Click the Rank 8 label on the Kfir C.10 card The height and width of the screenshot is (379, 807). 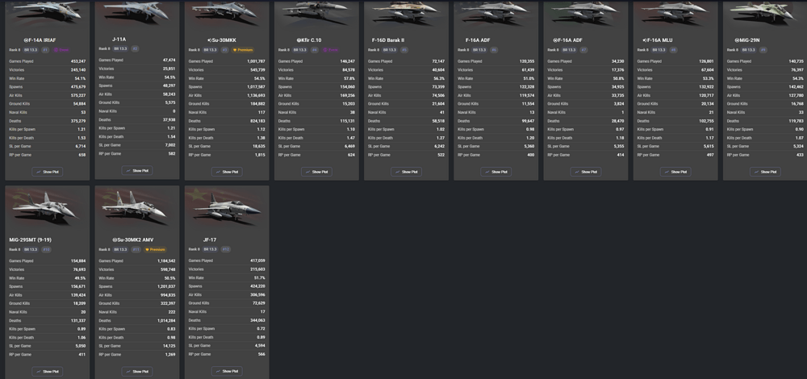click(283, 50)
